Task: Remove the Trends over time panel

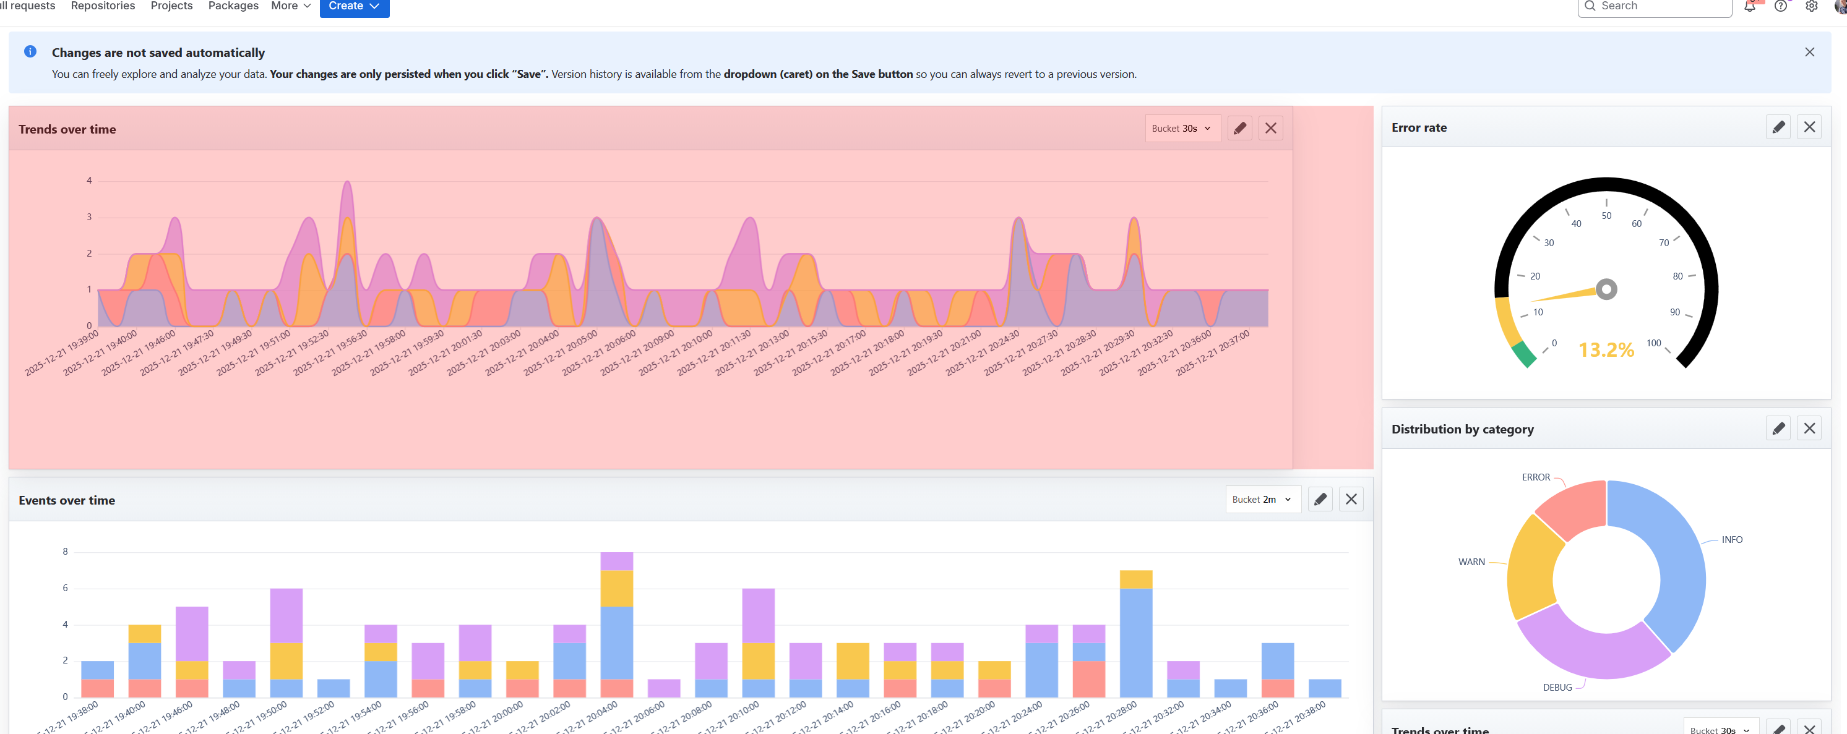Action: pyautogui.click(x=1270, y=128)
